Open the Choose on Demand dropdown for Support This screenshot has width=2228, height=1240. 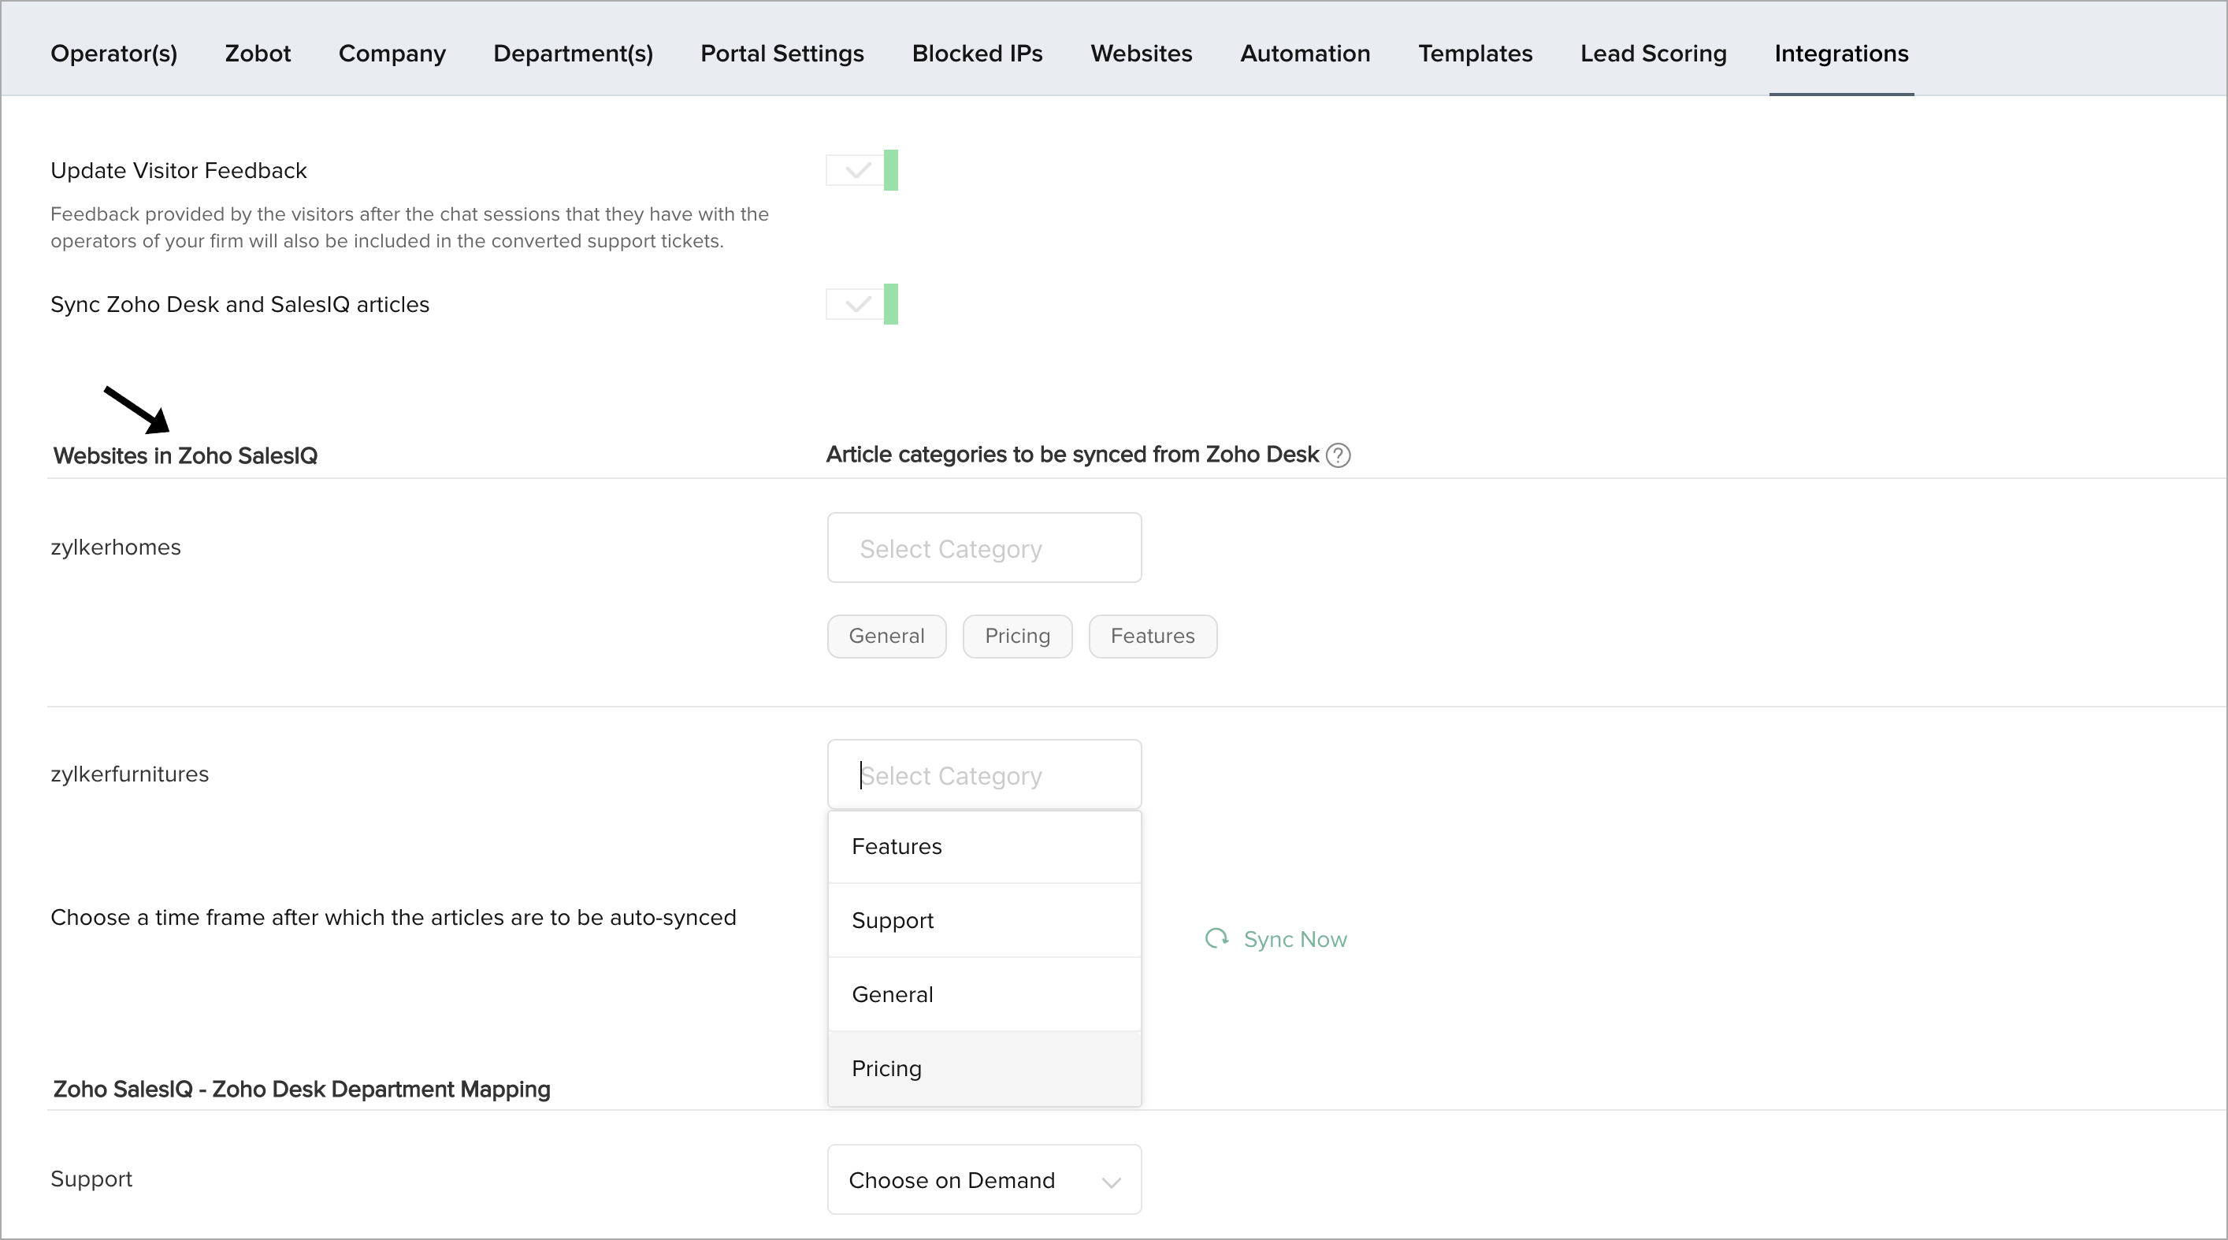click(983, 1179)
